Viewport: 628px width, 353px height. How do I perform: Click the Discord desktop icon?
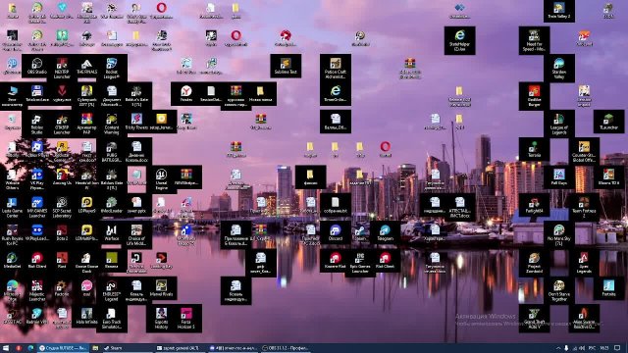point(336,233)
